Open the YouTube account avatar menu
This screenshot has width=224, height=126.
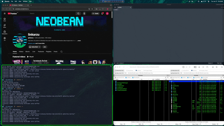107,13
